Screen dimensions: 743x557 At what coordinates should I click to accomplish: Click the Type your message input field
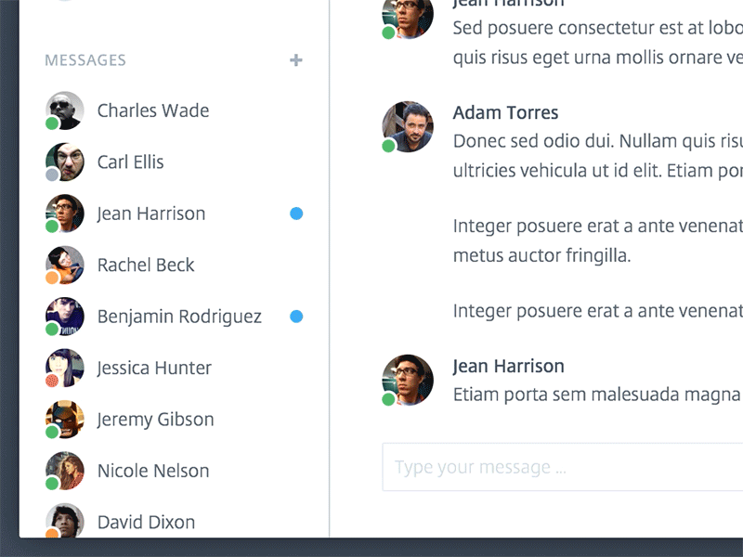[557, 467]
